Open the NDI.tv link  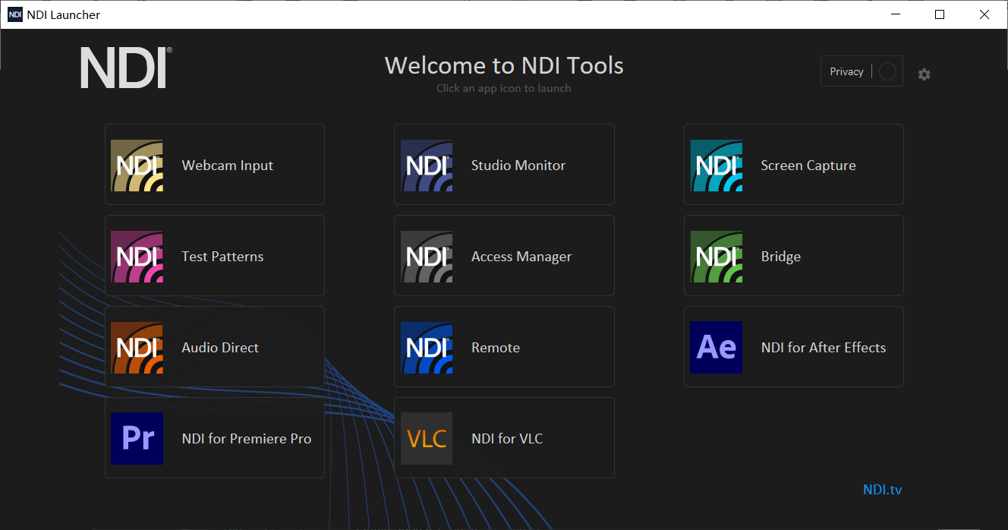pos(883,490)
